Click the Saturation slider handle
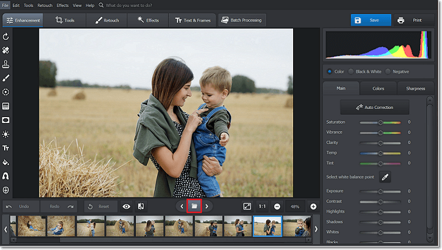 [x=380, y=122]
